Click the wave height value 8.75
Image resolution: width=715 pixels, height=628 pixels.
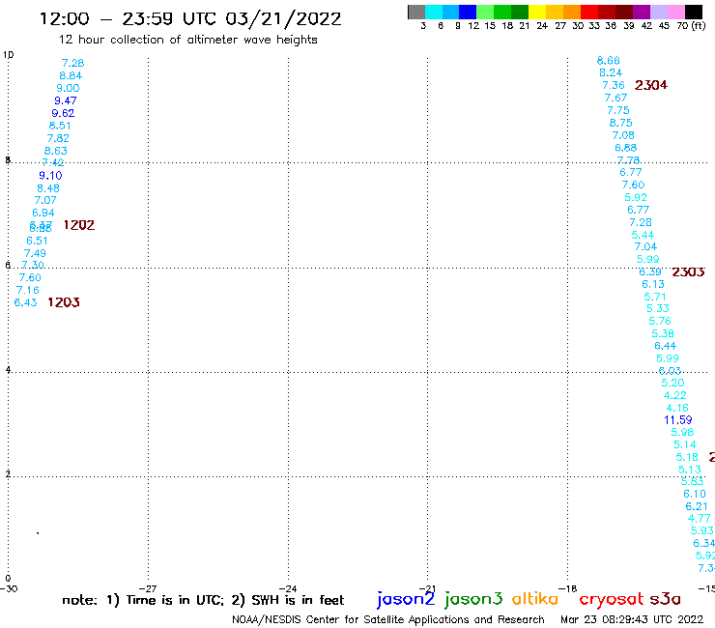pyautogui.click(x=621, y=123)
